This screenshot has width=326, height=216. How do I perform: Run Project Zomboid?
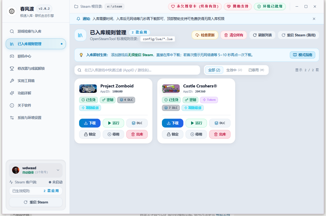113,123
